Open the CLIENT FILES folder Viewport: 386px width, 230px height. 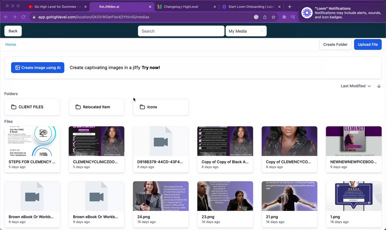pos(32,107)
